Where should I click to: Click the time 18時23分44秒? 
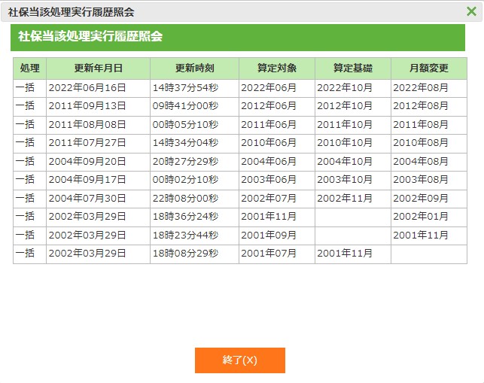tap(185, 236)
